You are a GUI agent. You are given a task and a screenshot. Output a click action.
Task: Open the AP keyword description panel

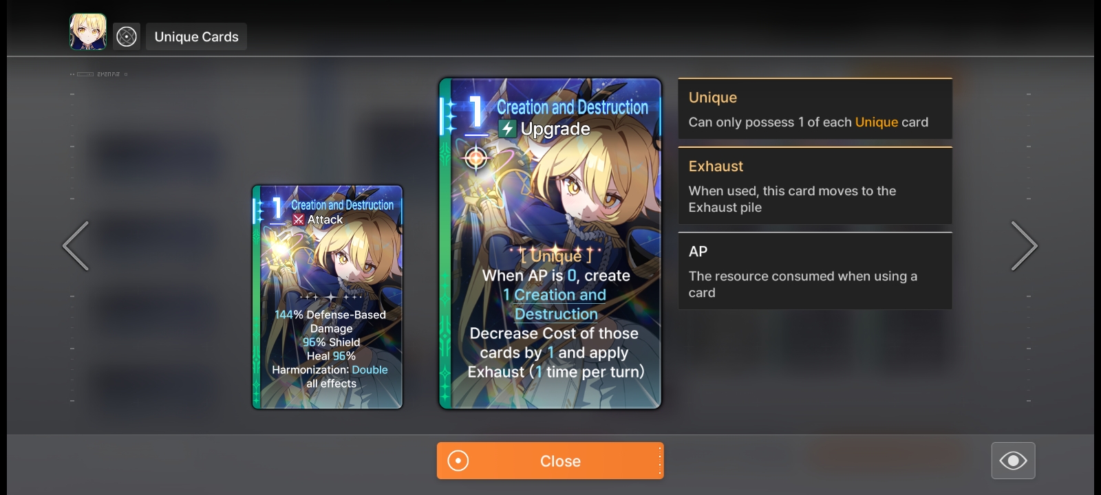815,271
